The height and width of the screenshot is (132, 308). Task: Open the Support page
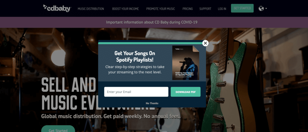tap(205, 9)
